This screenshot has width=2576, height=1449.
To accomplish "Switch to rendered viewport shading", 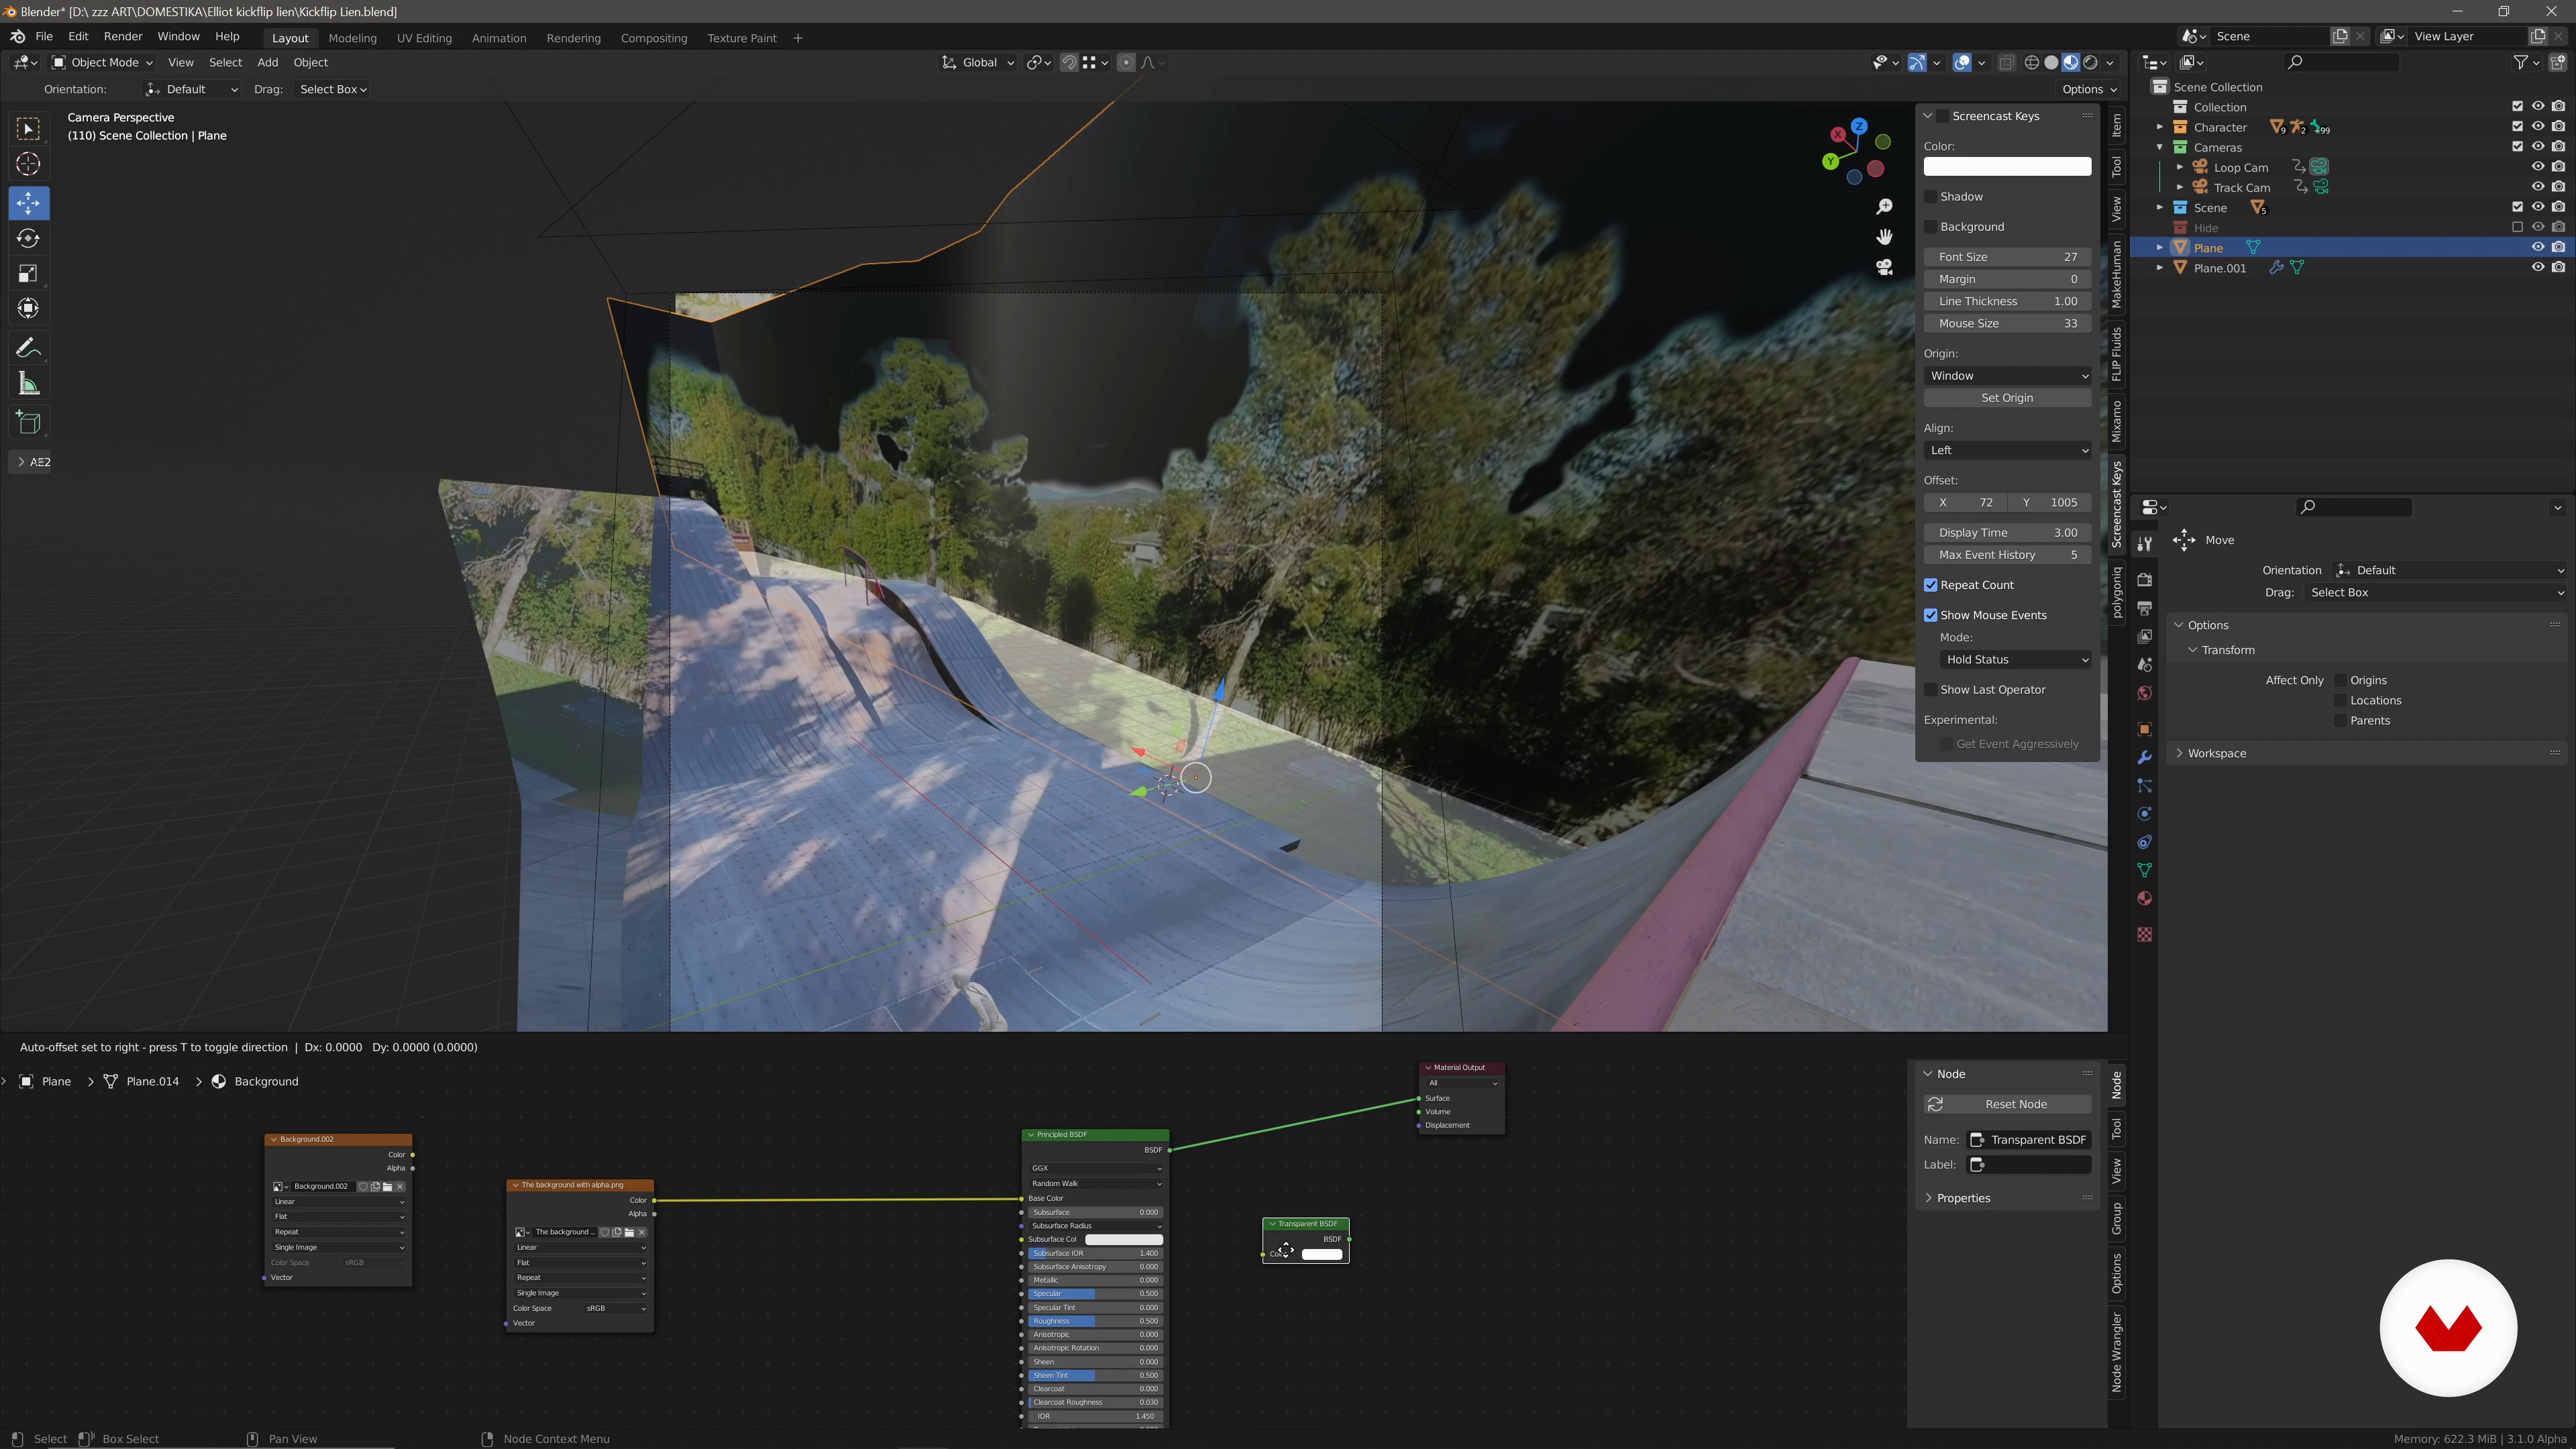I will pos(2090,62).
